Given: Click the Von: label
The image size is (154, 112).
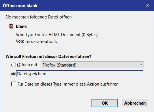Looking at the screenshot, I should (x=20, y=41).
